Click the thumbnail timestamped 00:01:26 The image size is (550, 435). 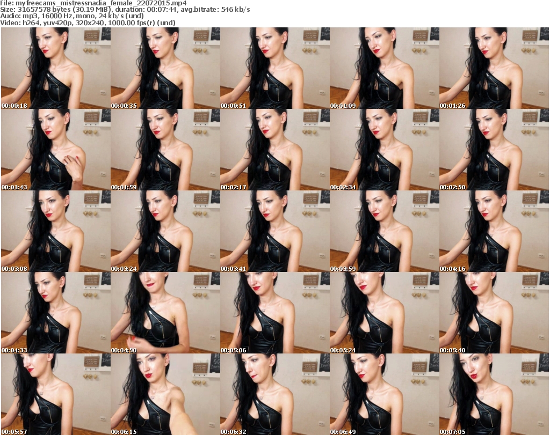(494, 68)
